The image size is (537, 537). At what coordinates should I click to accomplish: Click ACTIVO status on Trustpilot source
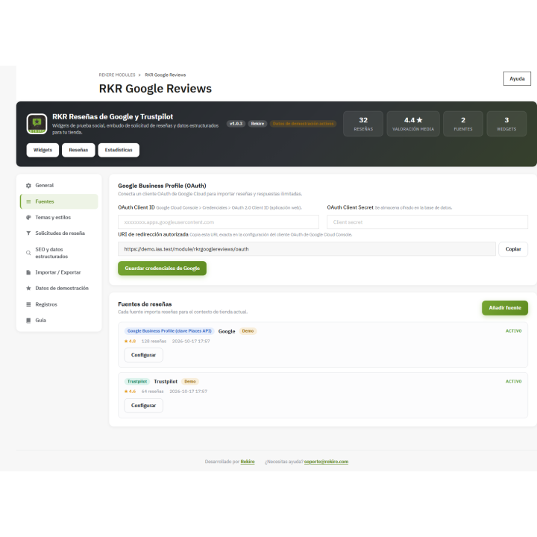coord(513,382)
